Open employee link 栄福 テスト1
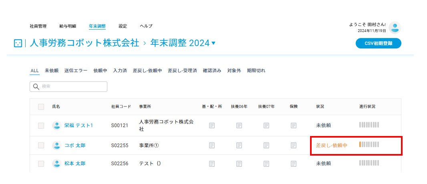The image size is (427, 184). coord(79,126)
